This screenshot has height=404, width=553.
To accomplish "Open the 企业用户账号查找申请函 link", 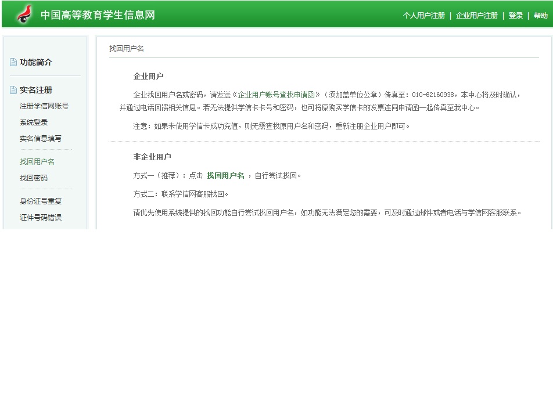I will pos(276,95).
